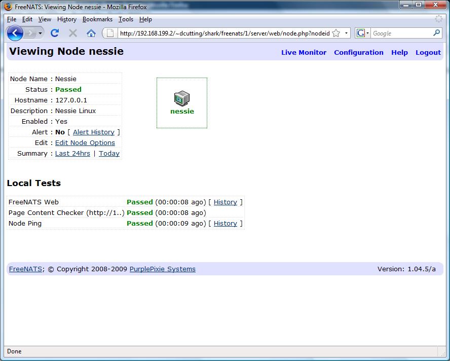Open the Google search engine dropdown
The height and width of the screenshot is (361, 450).
click(363, 33)
